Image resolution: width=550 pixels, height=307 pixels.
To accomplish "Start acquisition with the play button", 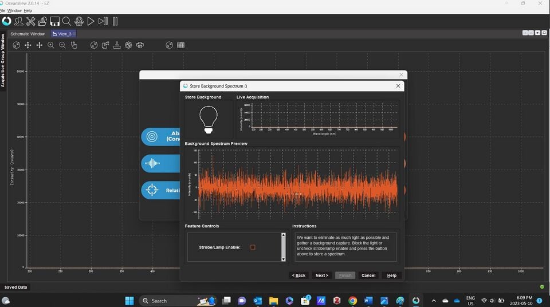I will [91, 21].
